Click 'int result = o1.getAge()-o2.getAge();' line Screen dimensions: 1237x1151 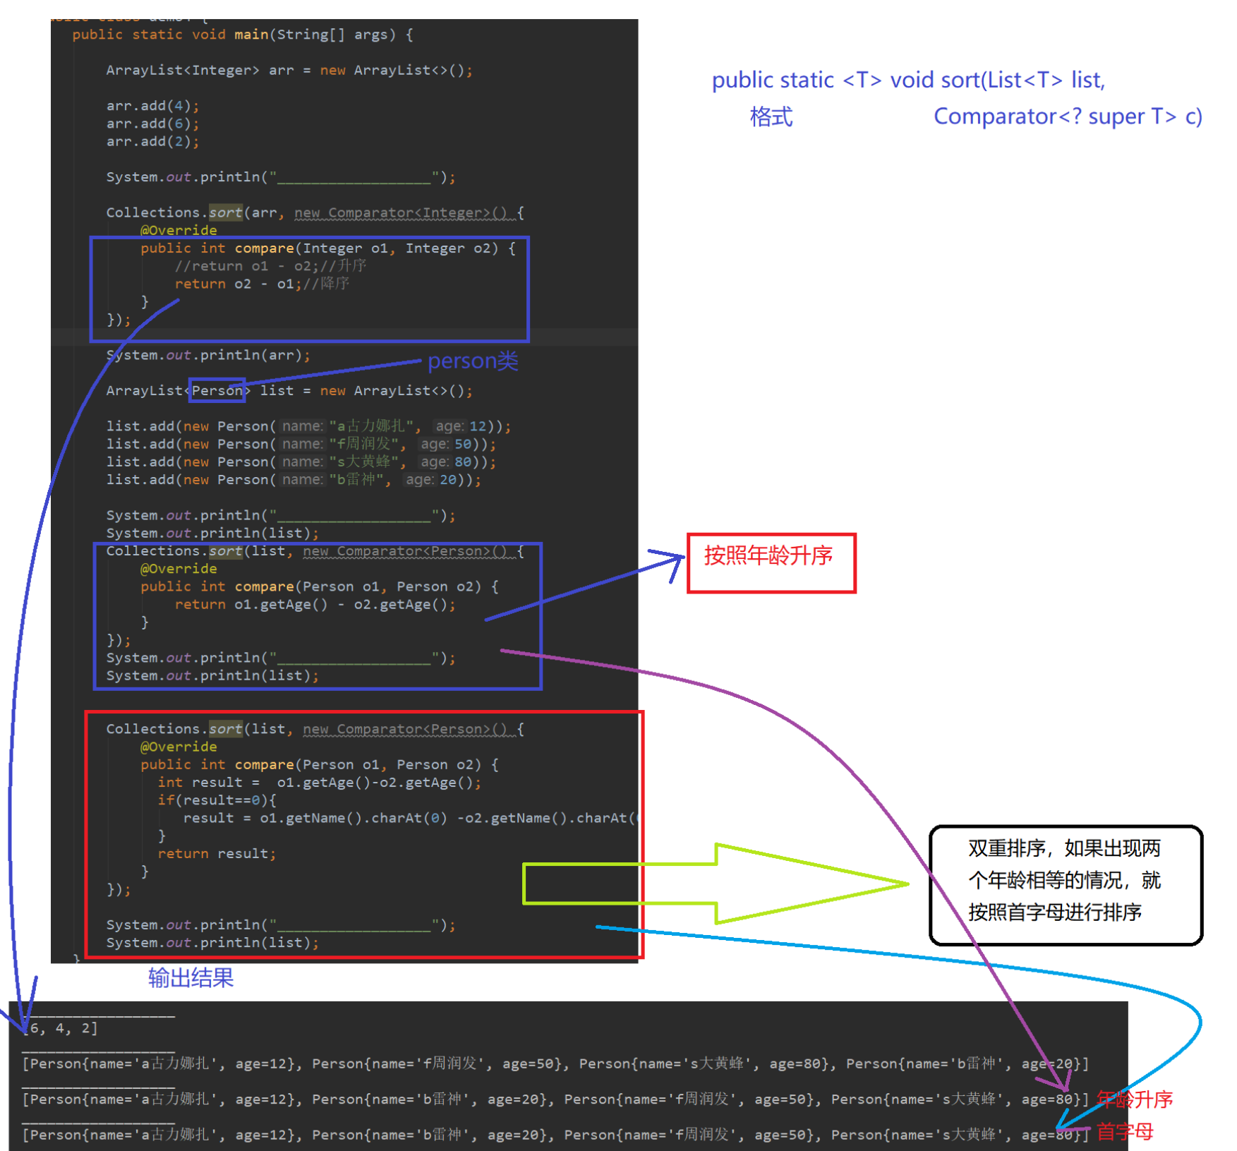(320, 783)
